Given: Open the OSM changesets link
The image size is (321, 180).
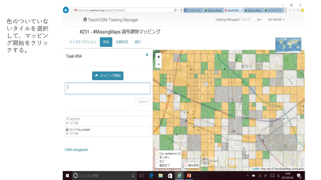Looking at the screenshot, I should pos(76,150).
